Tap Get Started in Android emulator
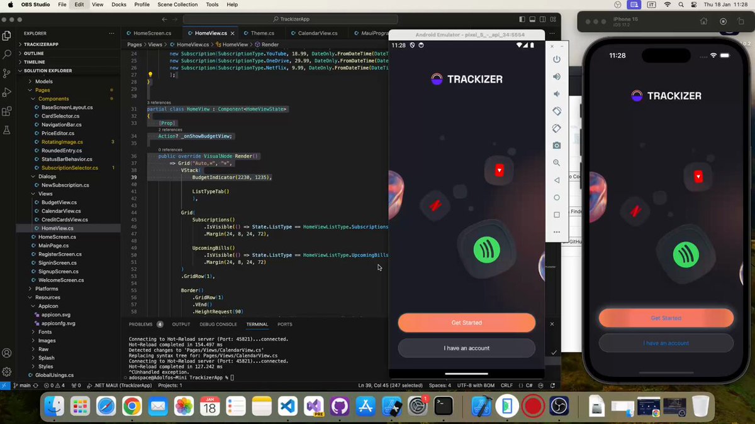 point(467,323)
